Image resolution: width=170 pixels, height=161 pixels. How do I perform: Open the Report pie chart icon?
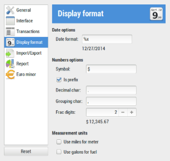pyautogui.click(x=10, y=63)
